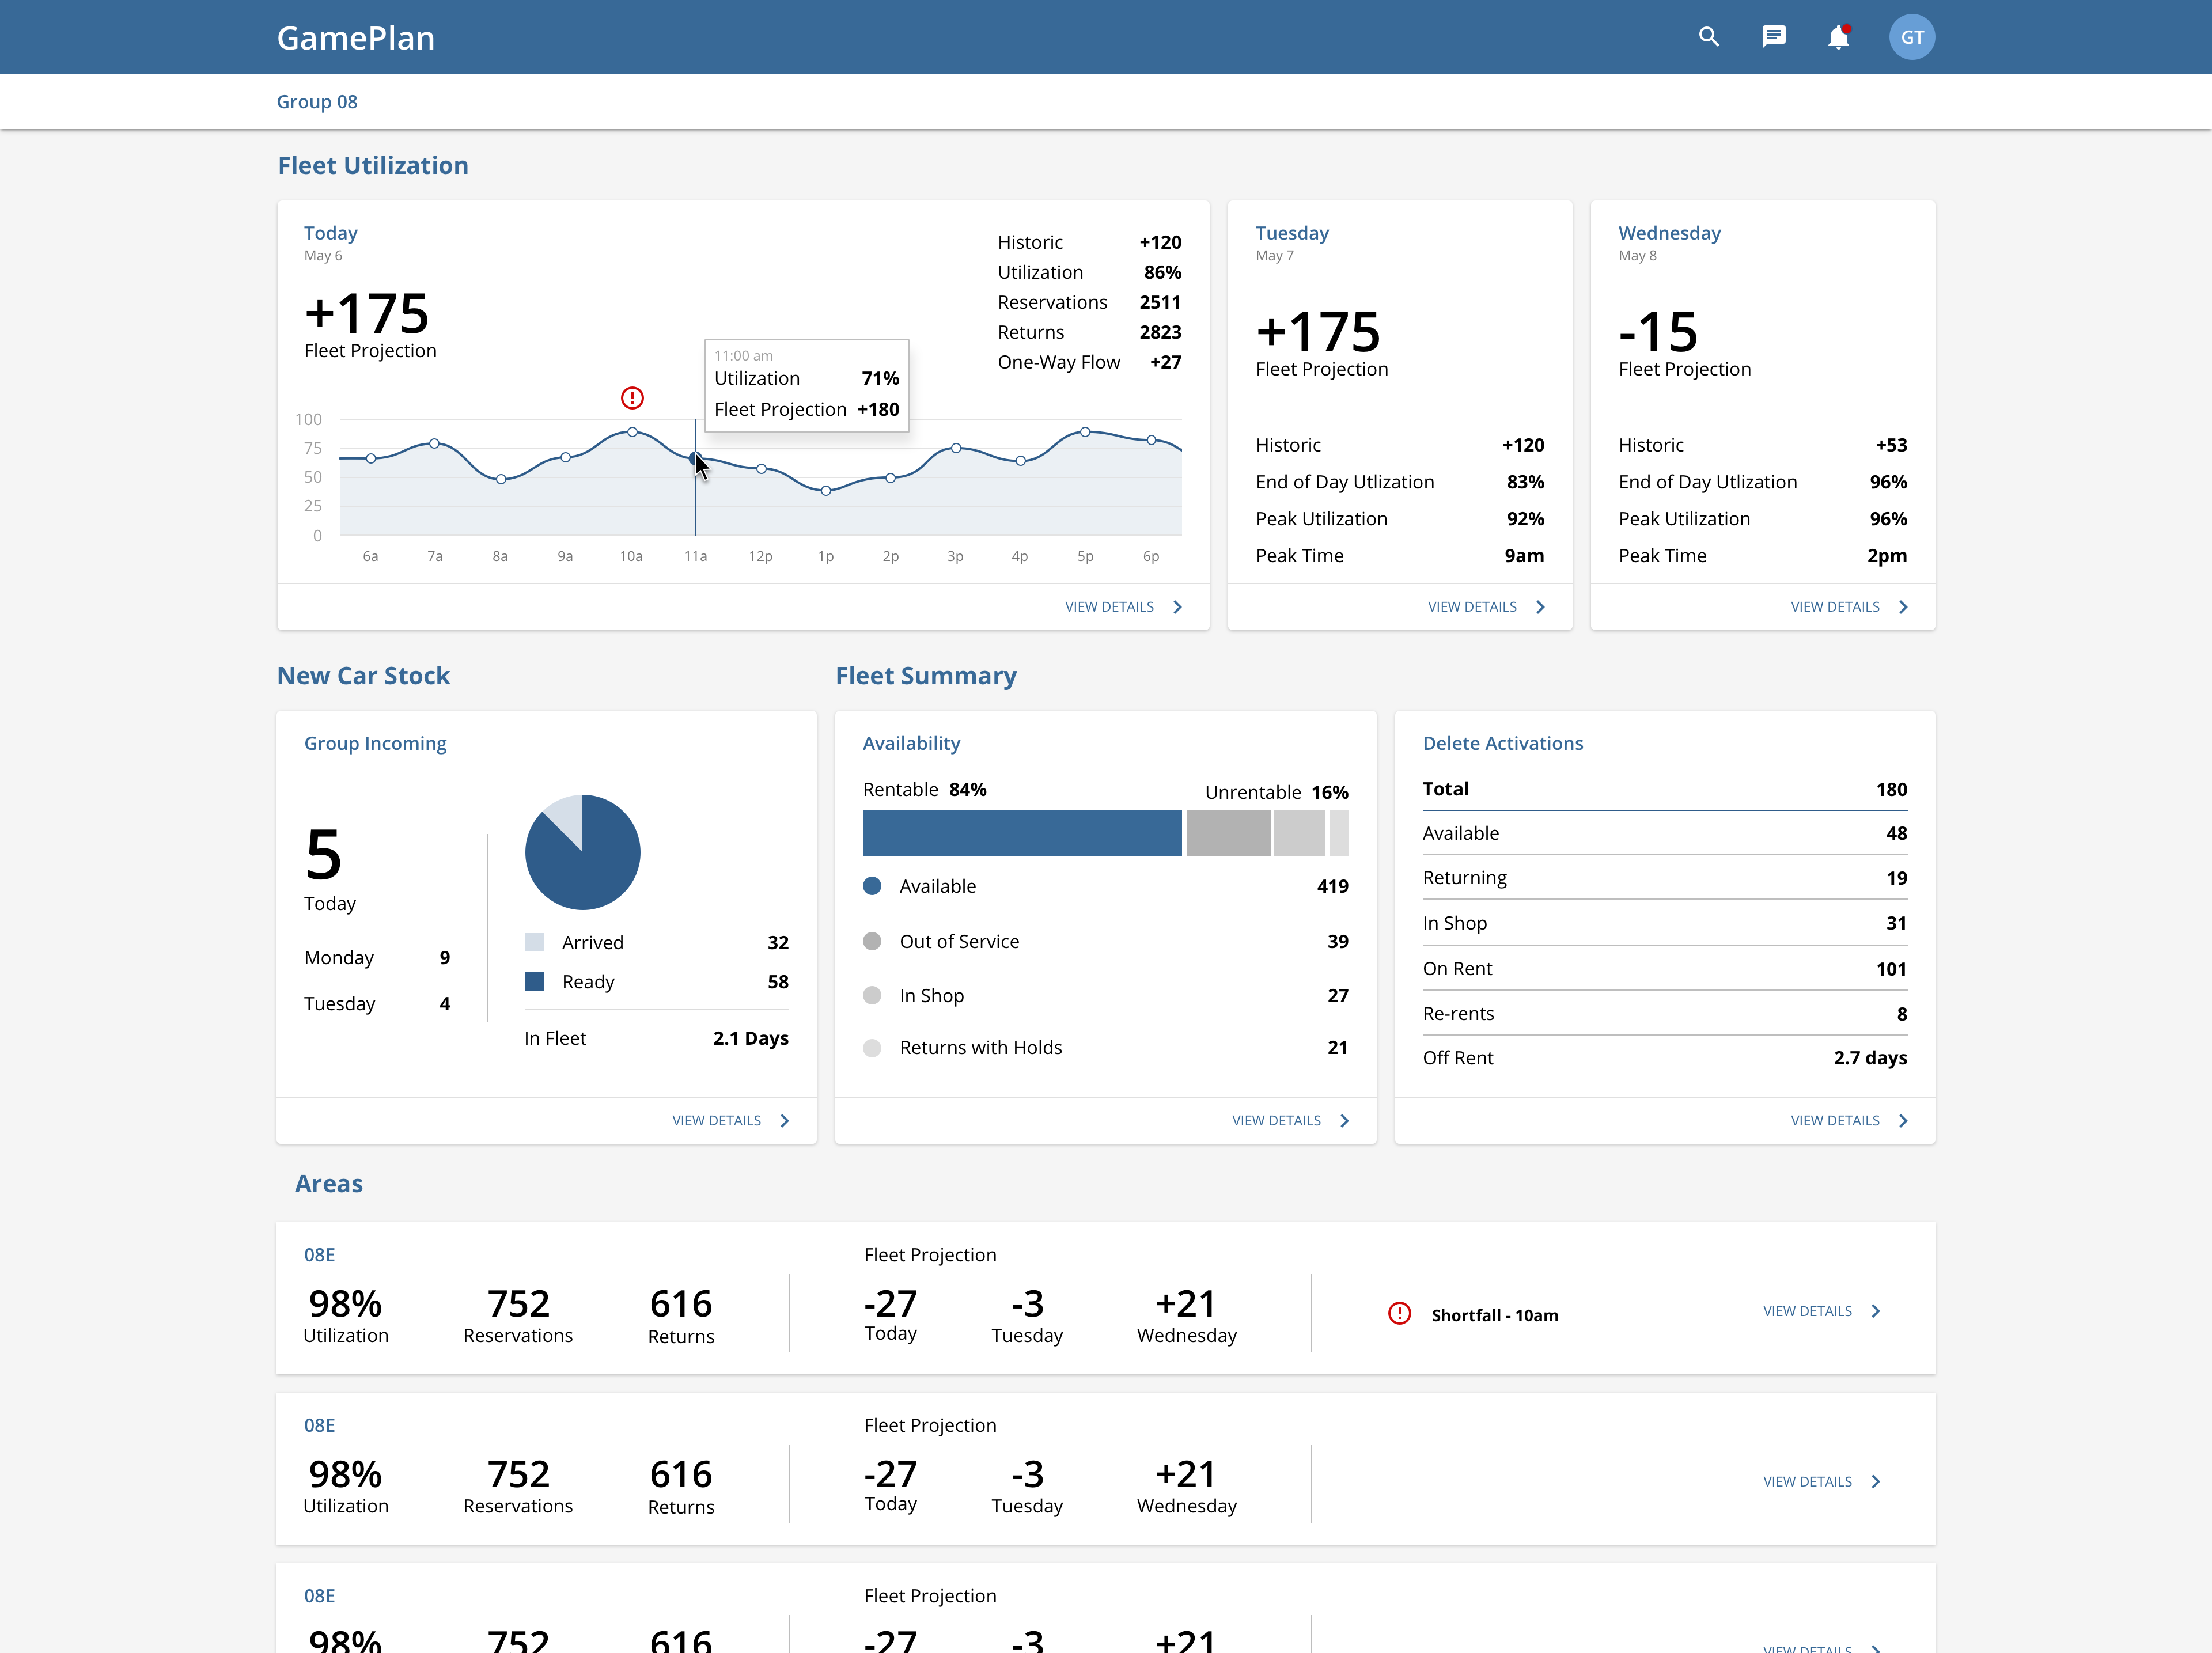Click the arrow beside Tuesday View Details
The width and height of the screenshot is (2212, 1653).
click(x=1540, y=607)
